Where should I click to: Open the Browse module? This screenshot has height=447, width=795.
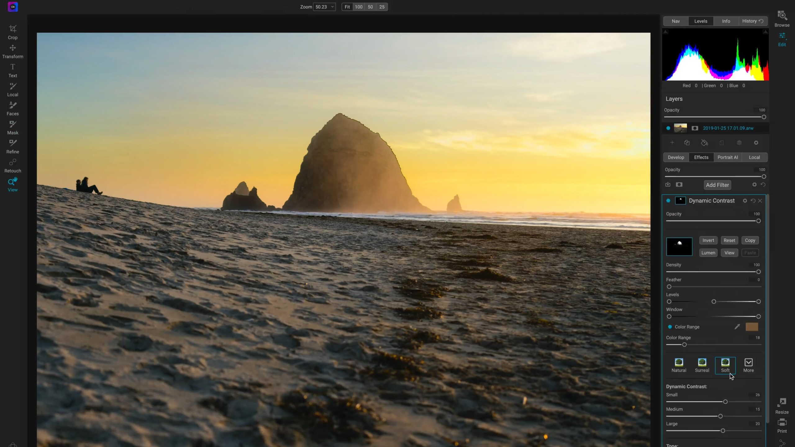point(782,19)
